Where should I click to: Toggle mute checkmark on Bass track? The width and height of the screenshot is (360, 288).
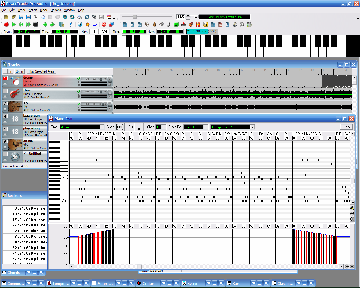pyautogui.click(x=79, y=91)
